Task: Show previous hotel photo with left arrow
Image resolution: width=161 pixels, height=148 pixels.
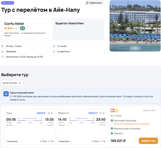Action: point(112,26)
